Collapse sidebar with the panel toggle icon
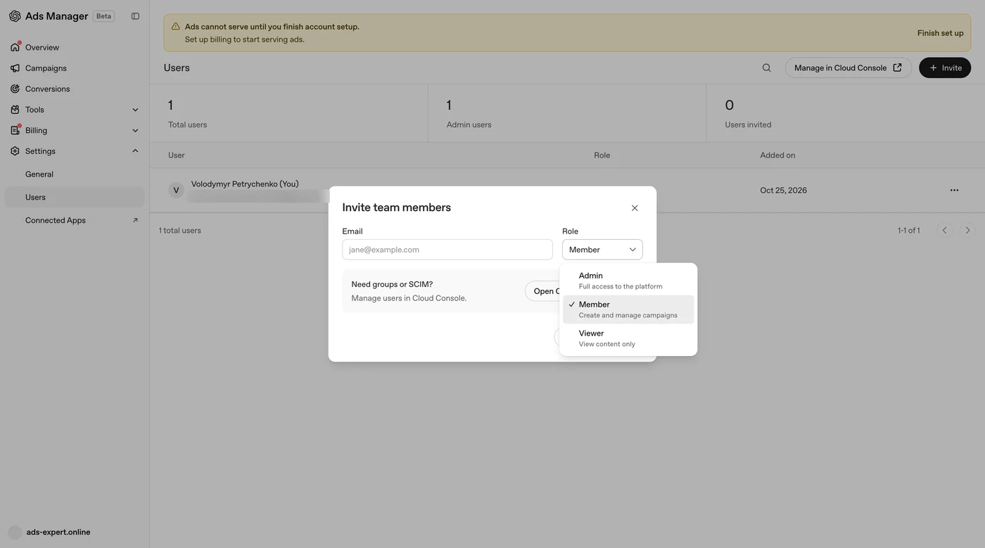 135,16
